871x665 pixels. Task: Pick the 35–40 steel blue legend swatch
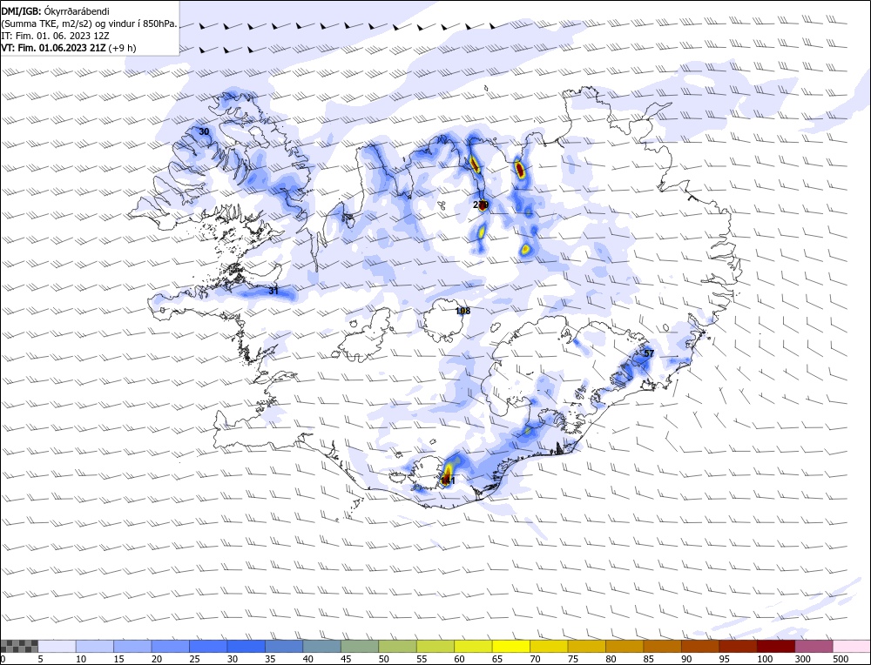pos(284,646)
